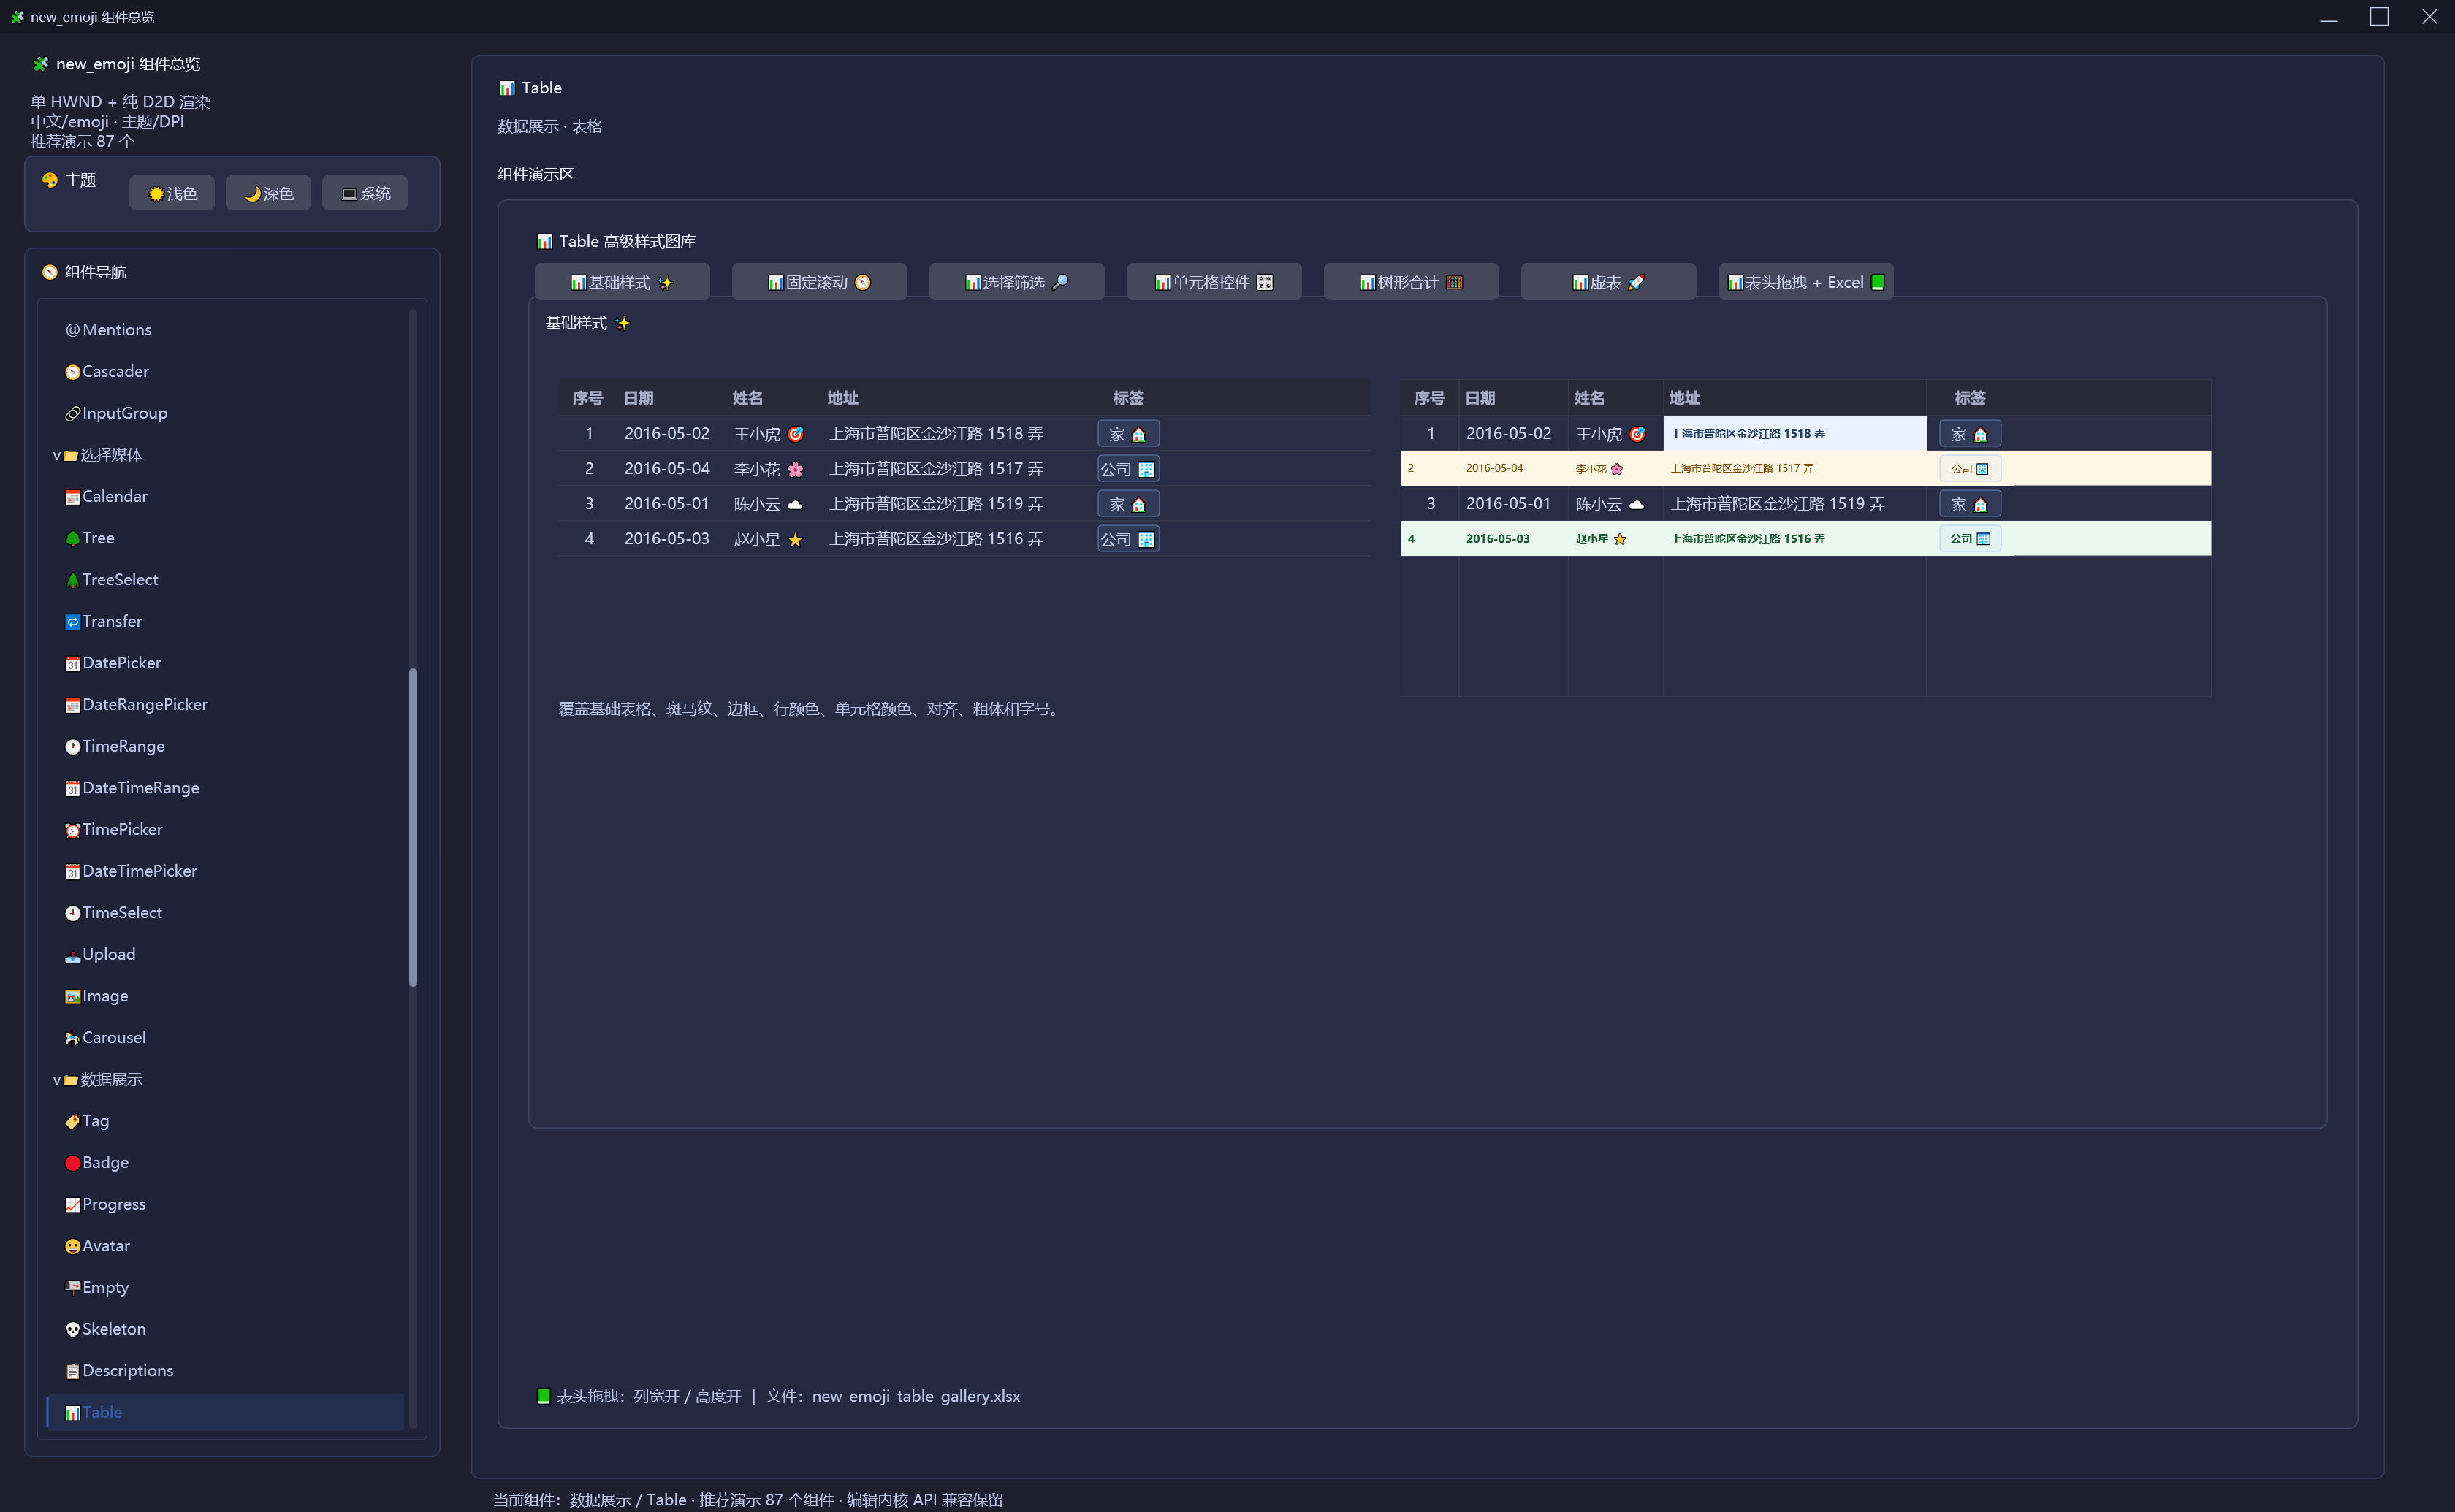Click the 地址 header in right table
2455x1512 pixels.
click(x=1684, y=398)
